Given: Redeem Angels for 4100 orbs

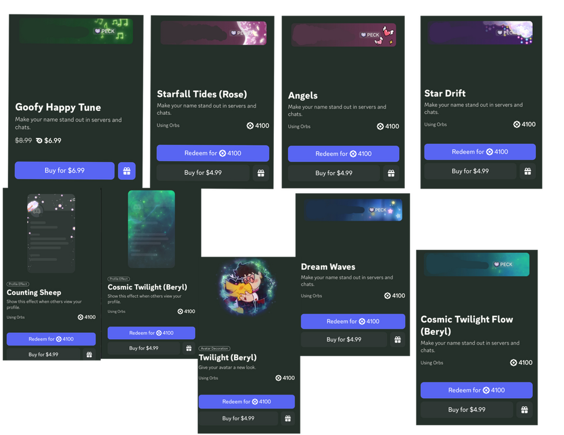Looking at the screenshot, I should tap(344, 154).
